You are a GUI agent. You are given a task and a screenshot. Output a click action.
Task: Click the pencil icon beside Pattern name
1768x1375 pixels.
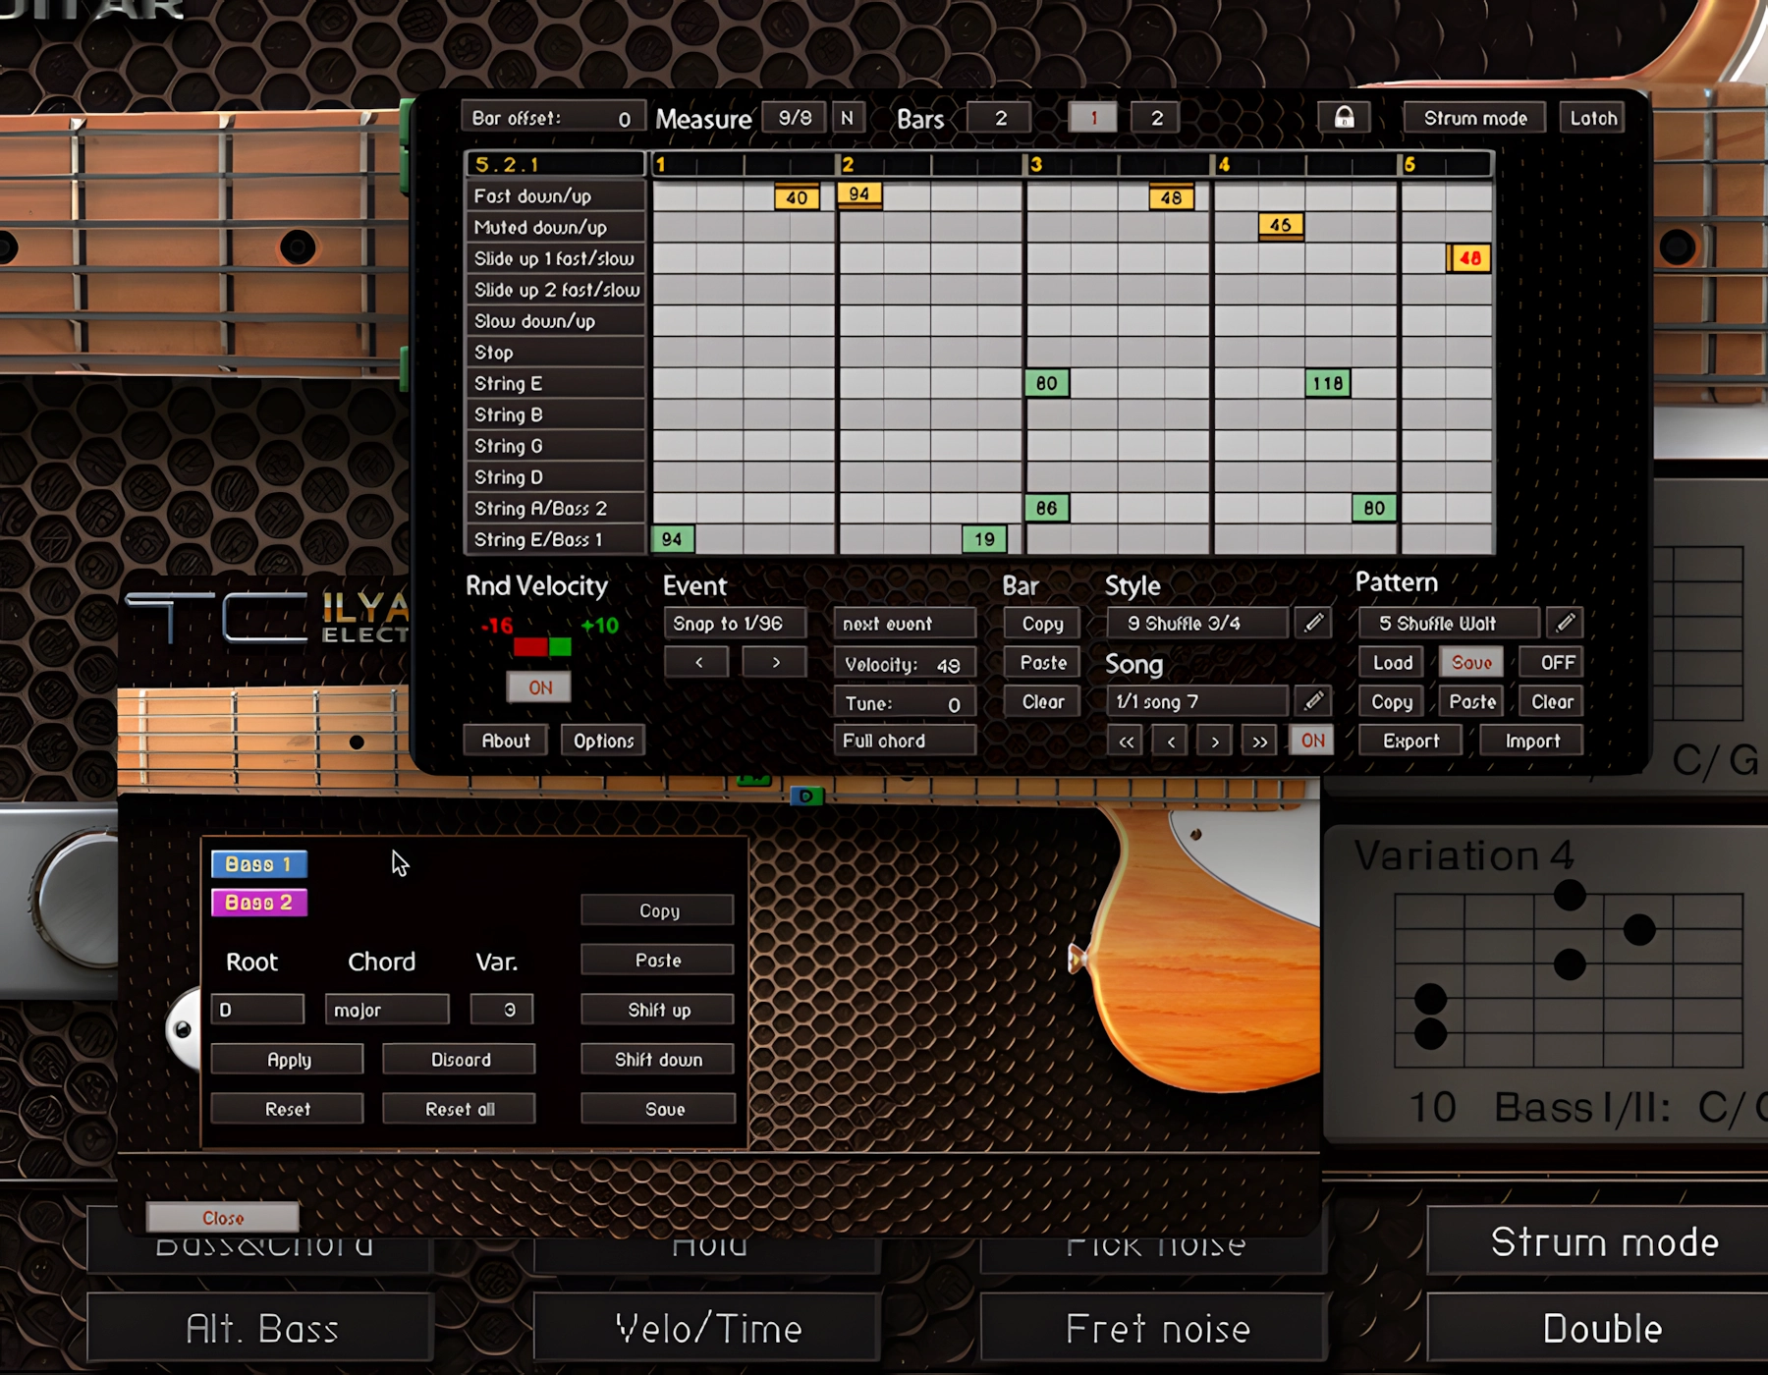(1566, 623)
